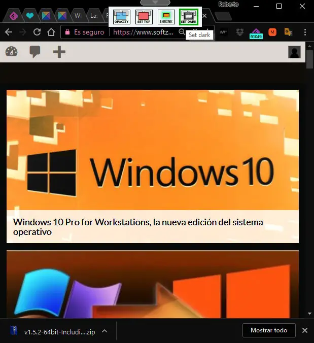Viewport: 314px width, 343px height.
Task: Switch to the second colorful-square icon tab
Action: (x=62, y=16)
